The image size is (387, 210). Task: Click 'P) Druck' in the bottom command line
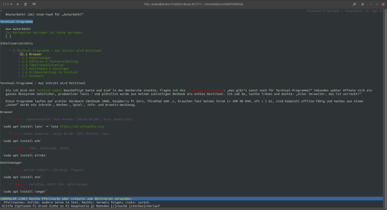[x=40, y=206]
